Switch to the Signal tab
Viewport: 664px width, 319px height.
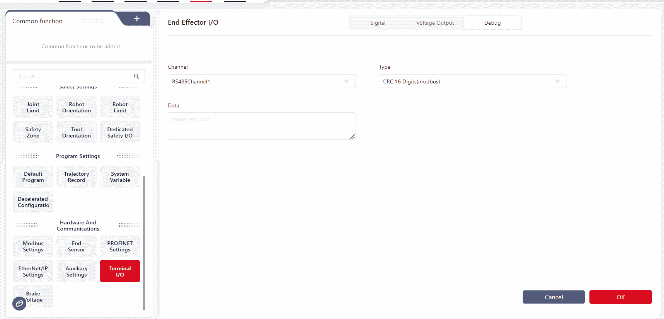tap(378, 23)
